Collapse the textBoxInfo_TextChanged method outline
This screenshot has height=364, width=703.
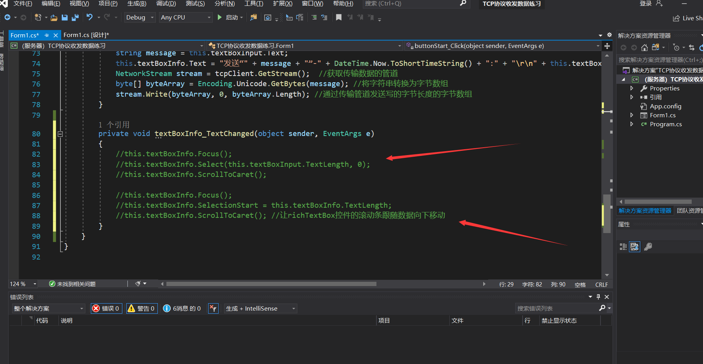tap(60, 134)
